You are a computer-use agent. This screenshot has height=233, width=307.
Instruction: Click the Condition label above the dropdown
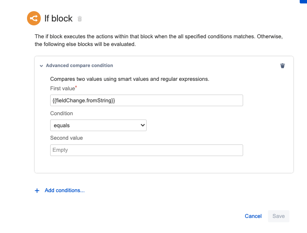click(61, 113)
